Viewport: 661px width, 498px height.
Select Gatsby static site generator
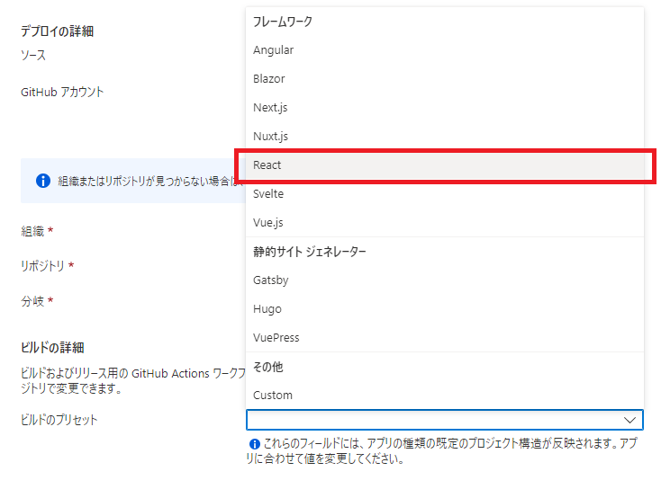[x=445, y=280]
